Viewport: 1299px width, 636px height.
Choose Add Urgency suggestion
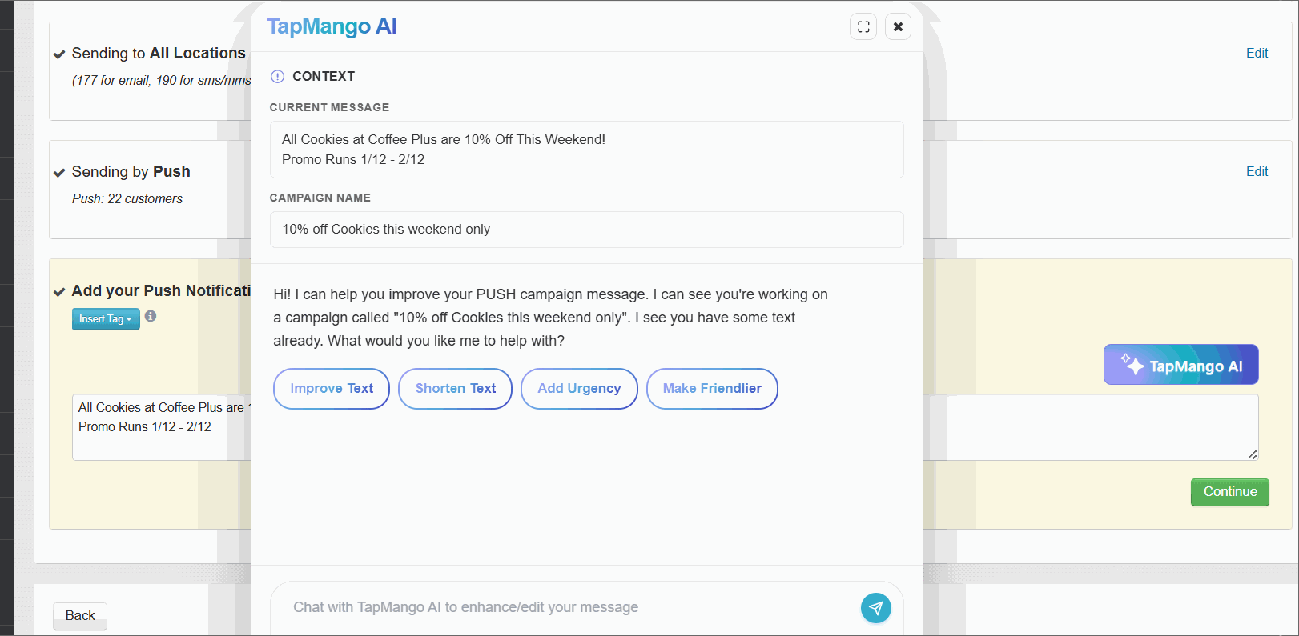click(579, 389)
